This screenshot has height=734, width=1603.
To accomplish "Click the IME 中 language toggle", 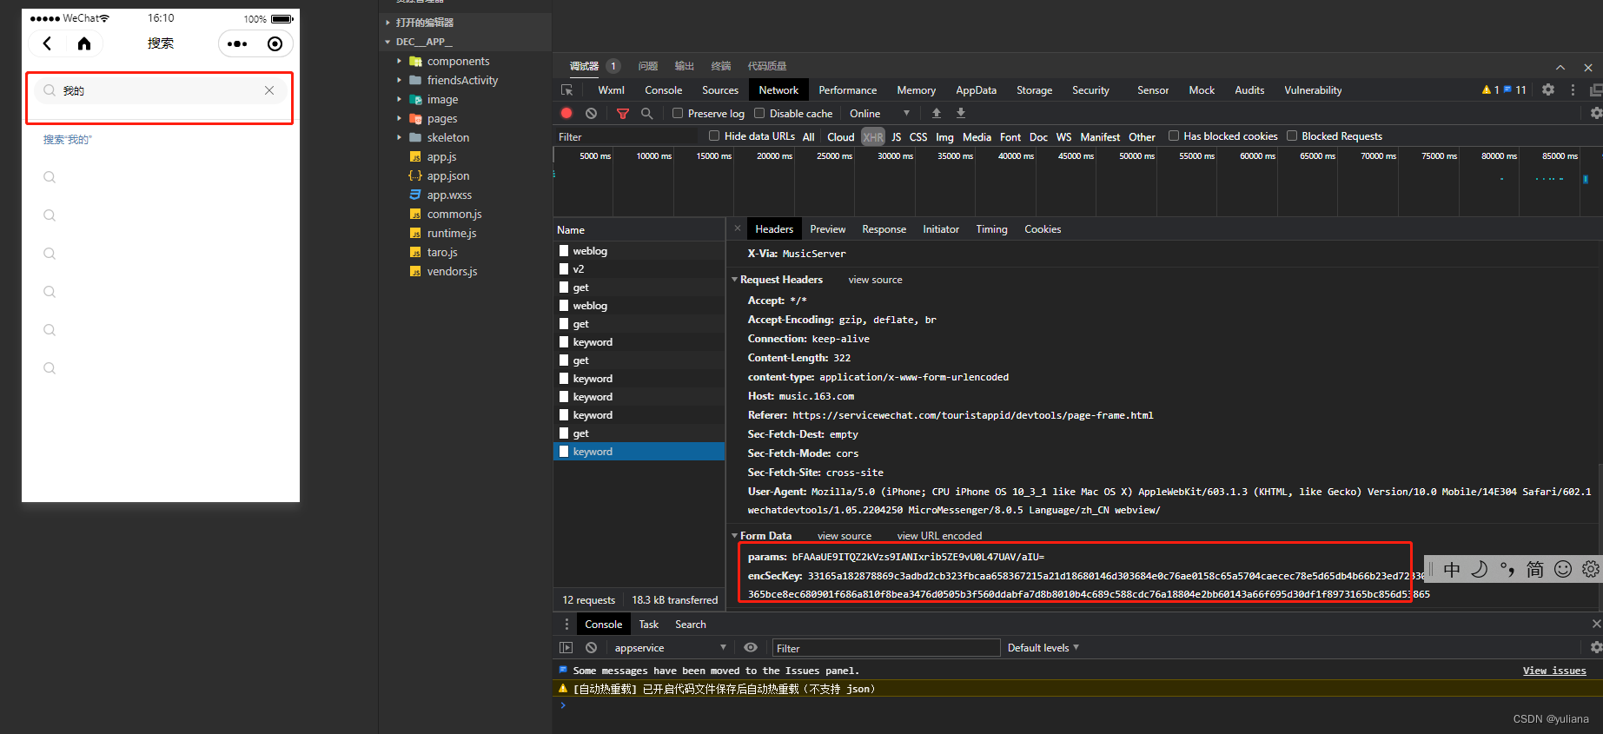I will pyautogui.click(x=1451, y=569).
